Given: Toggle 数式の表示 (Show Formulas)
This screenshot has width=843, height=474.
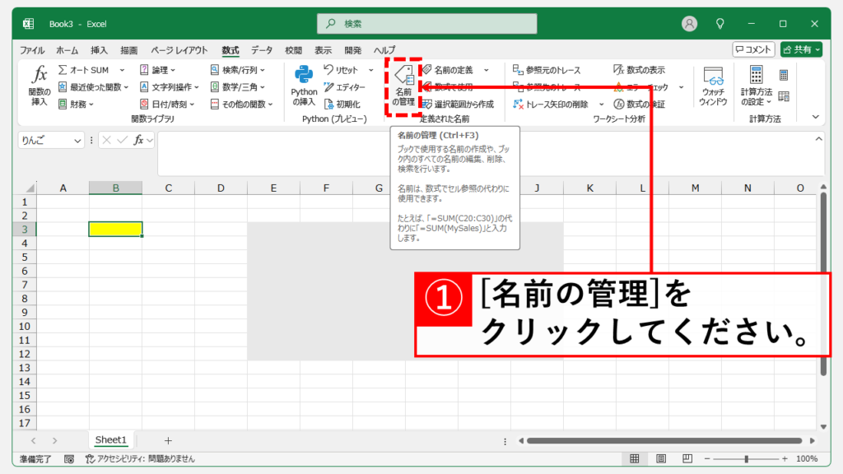Looking at the screenshot, I should pos(639,70).
